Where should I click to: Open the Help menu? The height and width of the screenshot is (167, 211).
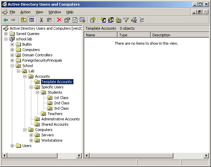(x=70, y=12)
